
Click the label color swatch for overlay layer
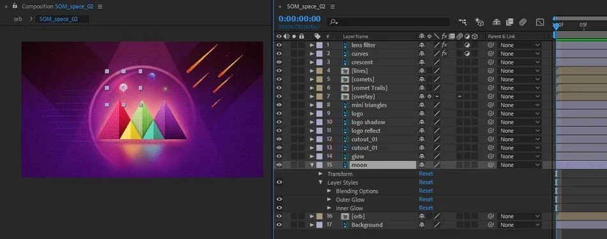click(x=319, y=96)
